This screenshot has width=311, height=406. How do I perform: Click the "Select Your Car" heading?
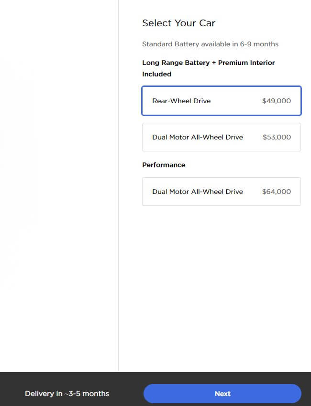[x=178, y=23]
